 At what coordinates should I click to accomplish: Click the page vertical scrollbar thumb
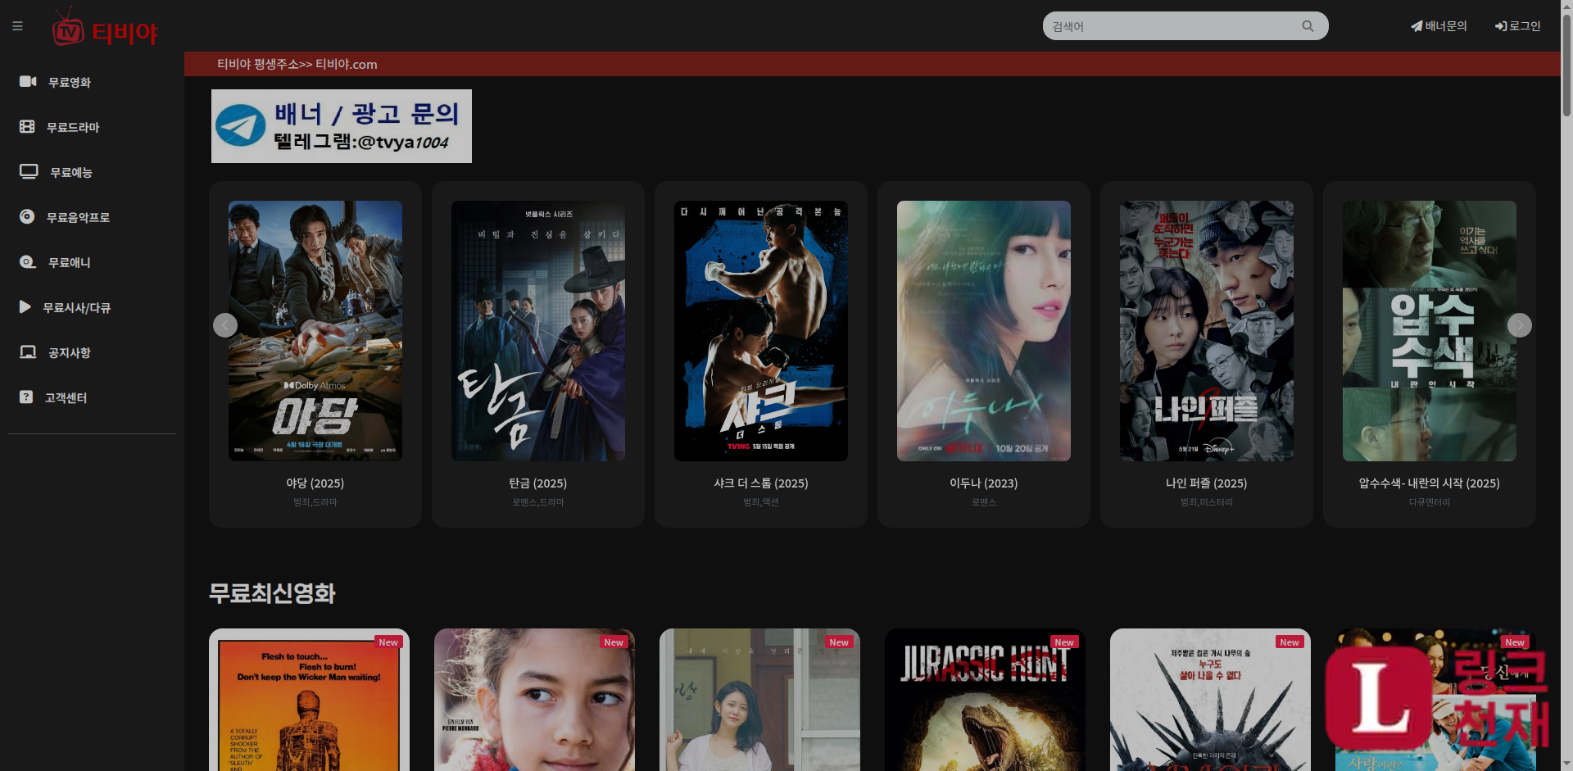[x=1566, y=66]
